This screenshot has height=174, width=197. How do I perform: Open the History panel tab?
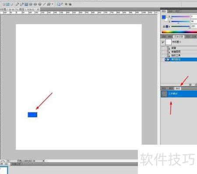[179, 37]
